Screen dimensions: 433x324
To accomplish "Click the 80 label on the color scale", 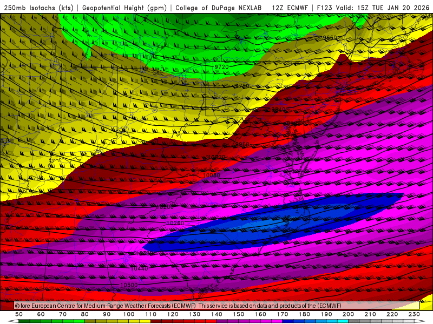I will [x=85, y=314].
